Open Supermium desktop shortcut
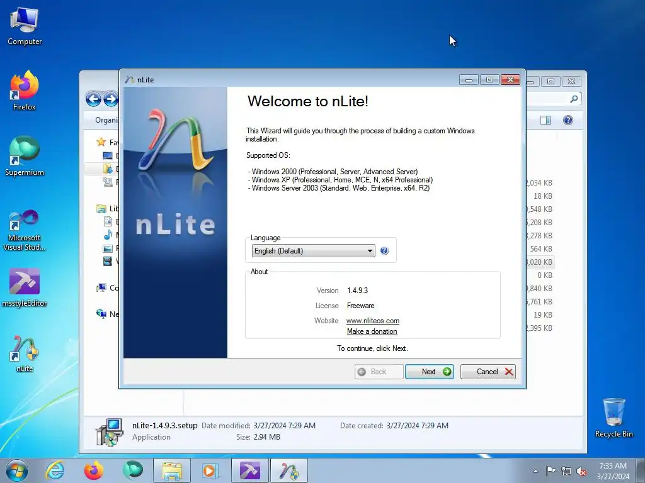Screen dimensions: 645x483 (x=25, y=156)
